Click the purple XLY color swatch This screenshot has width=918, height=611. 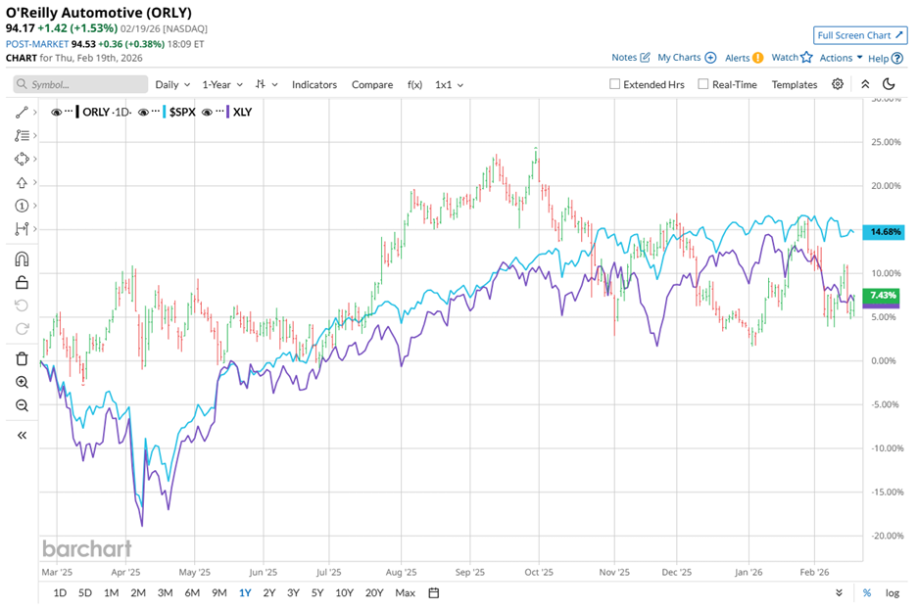pyautogui.click(x=227, y=112)
